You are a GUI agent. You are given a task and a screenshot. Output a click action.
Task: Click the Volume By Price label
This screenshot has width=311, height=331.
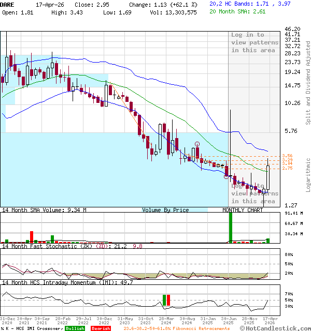(165, 210)
